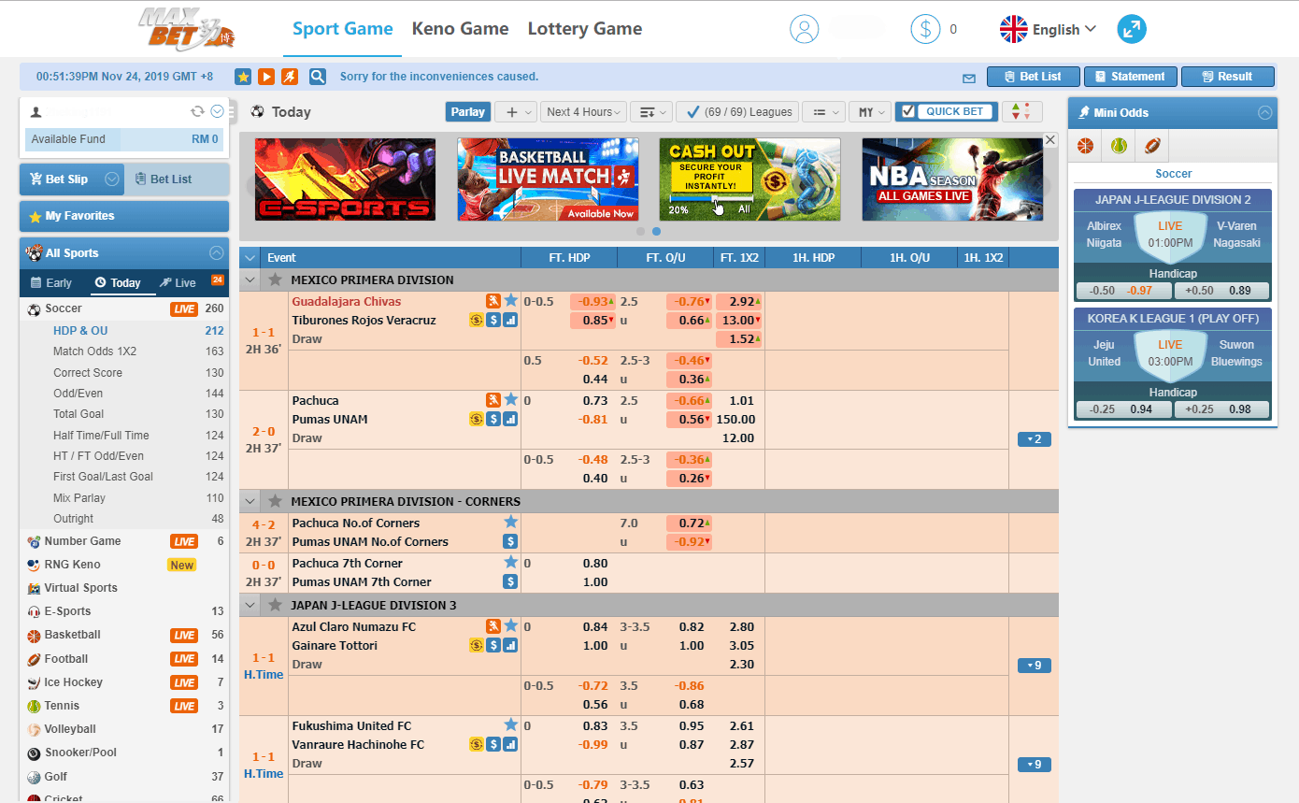The height and width of the screenshot is (803, 1299).
Task: Enable Parlay mode
Action: point(468,111)
